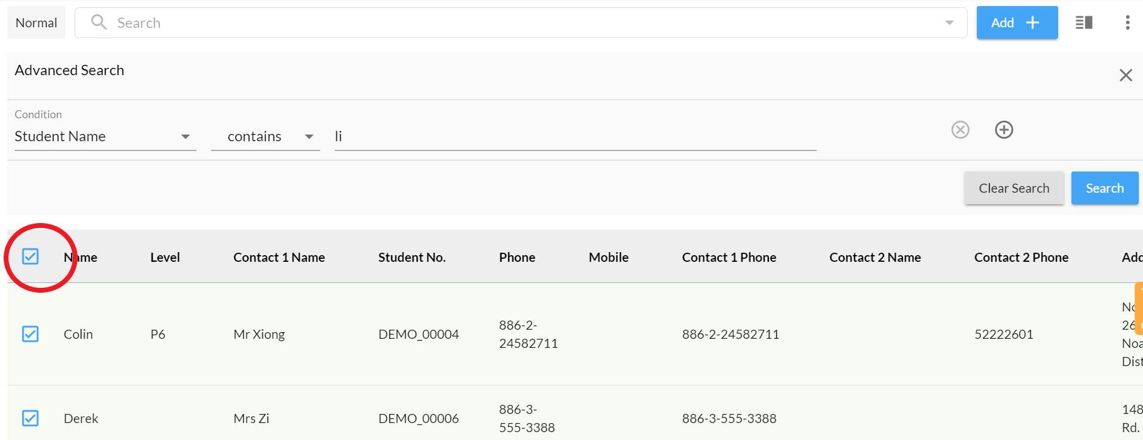
Task: Open the three-dot more options menu
Action: tap(1127, 23)
